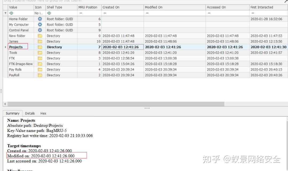Click the pin icon at the start of the filter row
This screenshot has height=171, width=288.
(5, 13)
